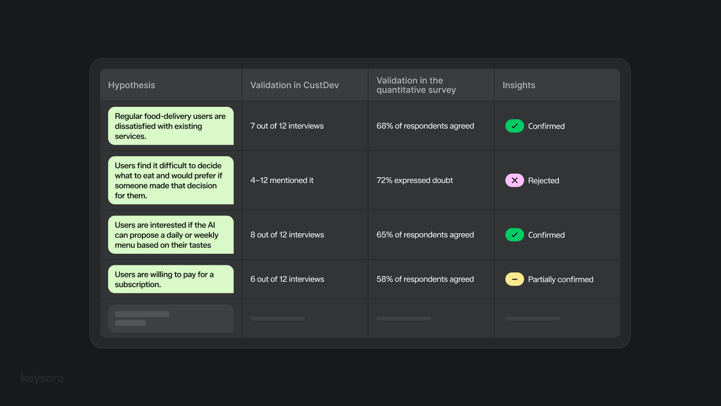The width and height of the screenshot is (721, 406).
Task: Click the 7 out of 12 interviews cell
Action: [x=287, y=126]
